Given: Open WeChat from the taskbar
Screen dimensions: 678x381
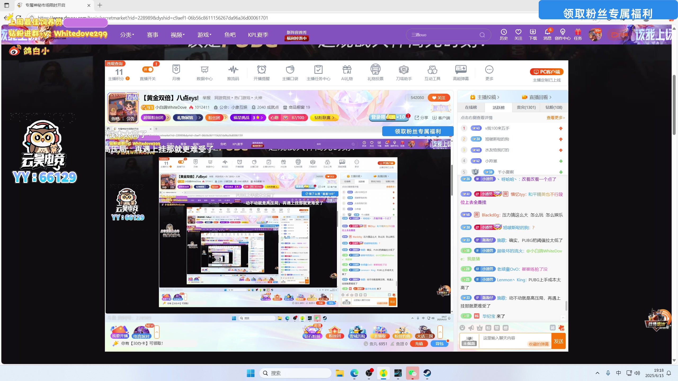Looking at the screenshot, I should [412, 373].
